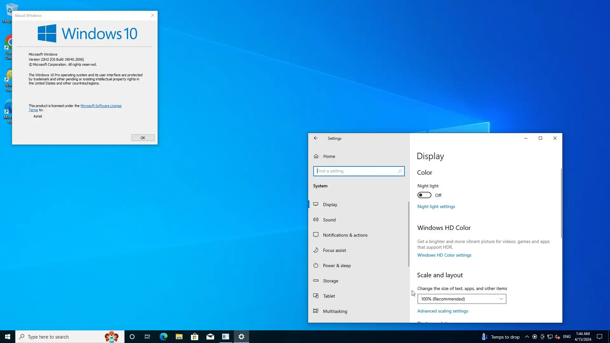Open Microsoft Store from the taskbar
The width and height of the screenshot is (610, 343).
194,337
